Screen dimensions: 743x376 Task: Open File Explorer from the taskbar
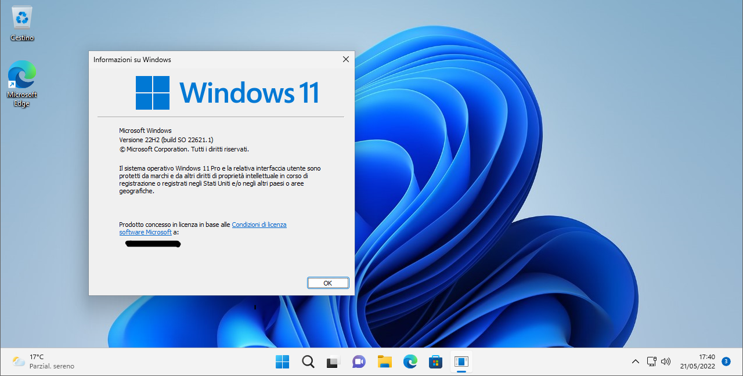384,362
